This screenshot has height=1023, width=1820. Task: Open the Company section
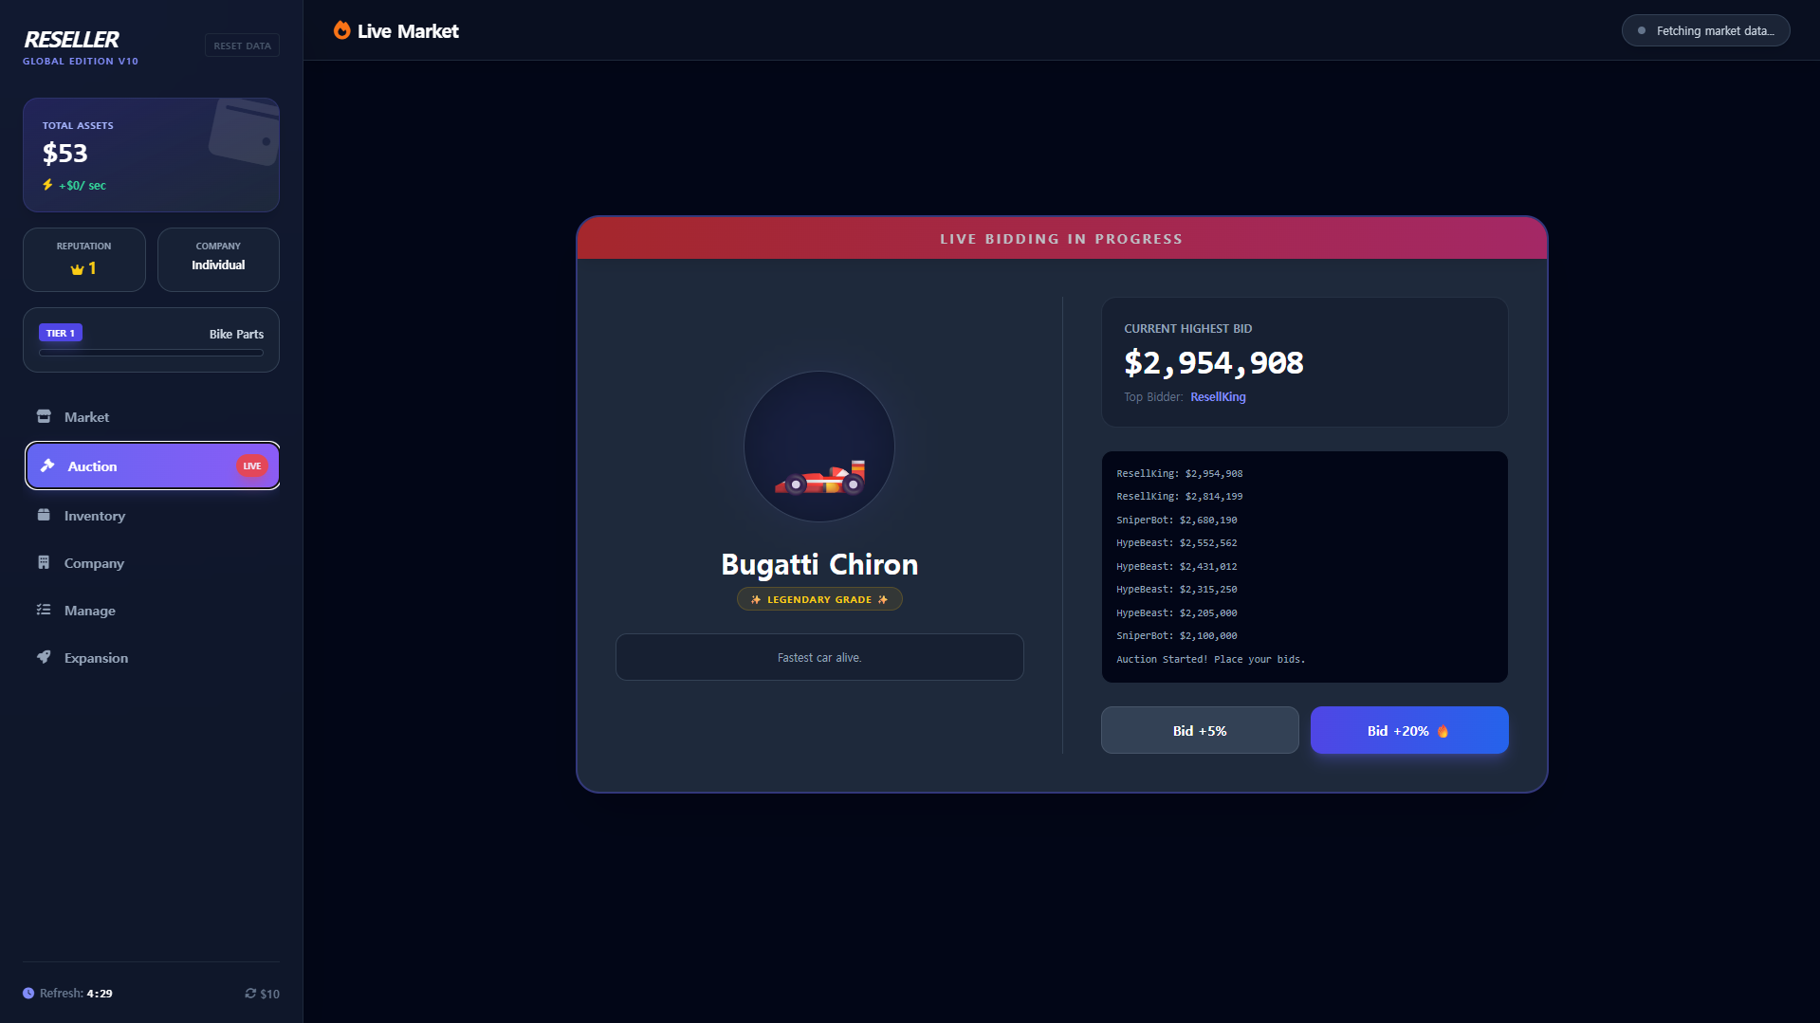pyautogui.click(x=152, y=563)
